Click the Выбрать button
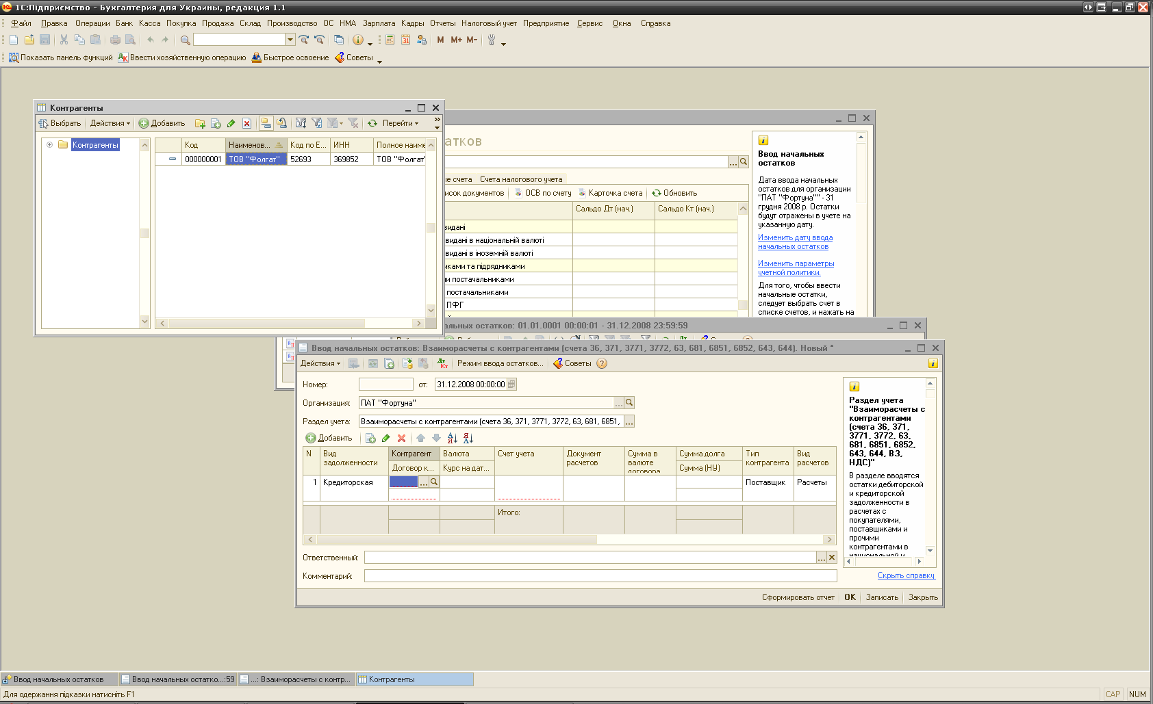 tap(60, 123)
